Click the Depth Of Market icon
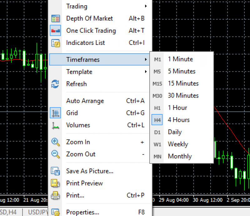The image size is (250, 216). click(56, 18)
